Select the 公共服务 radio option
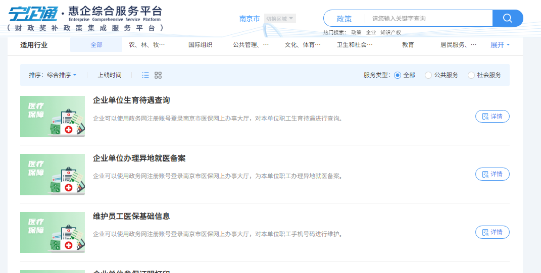 [x=428, y=75]
